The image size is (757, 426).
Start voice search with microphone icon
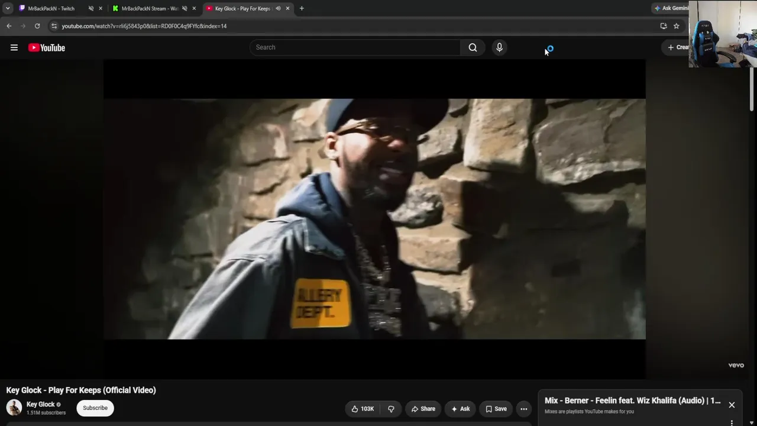[499, 47]
